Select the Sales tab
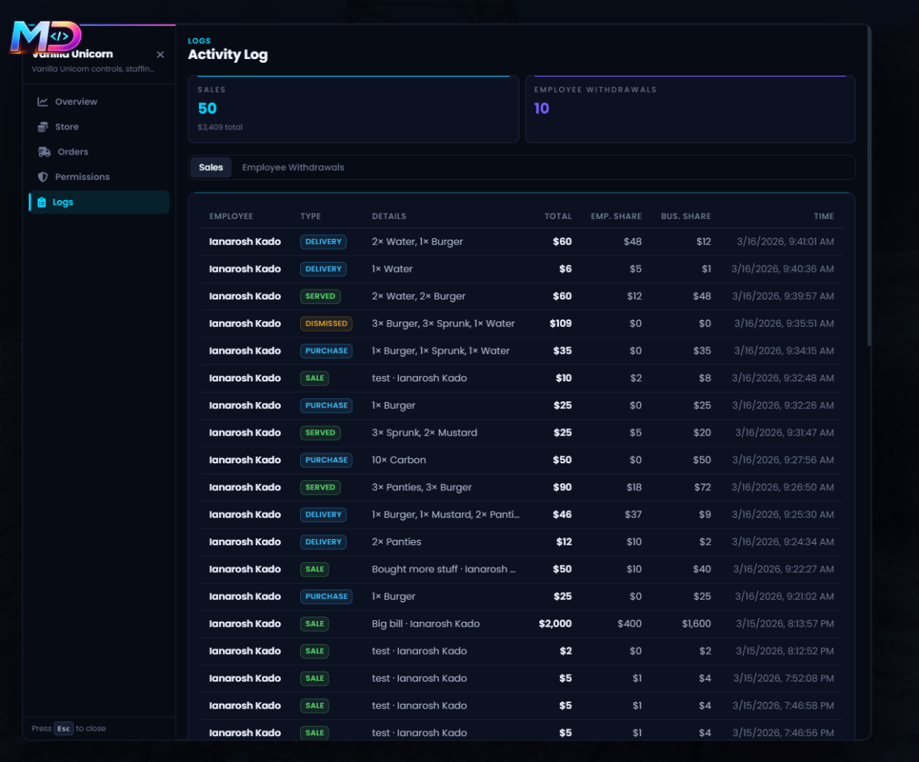Viewport: 919px width, 762px height. coord(211,168)
